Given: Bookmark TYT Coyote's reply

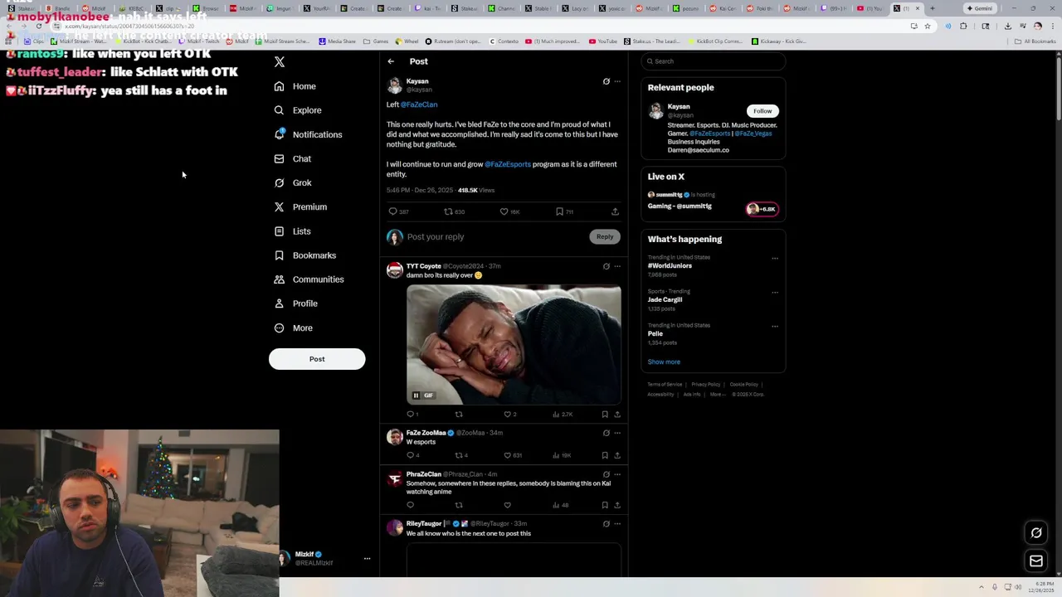Looking at the screenshot, I should (605, 415).
